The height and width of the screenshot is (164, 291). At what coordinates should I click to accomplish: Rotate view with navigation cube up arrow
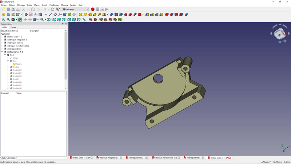pos(280,24)
